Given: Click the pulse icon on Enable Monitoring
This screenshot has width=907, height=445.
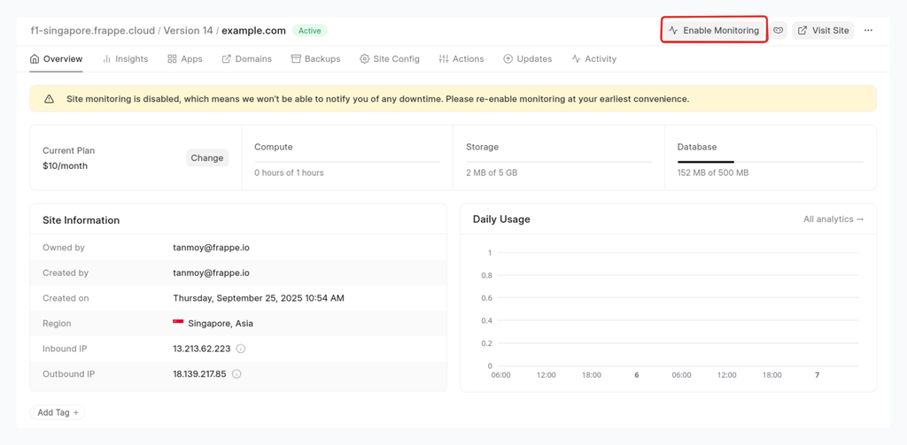Looking at the screenshot, I should pyautogui.click(x=673, y=30).
